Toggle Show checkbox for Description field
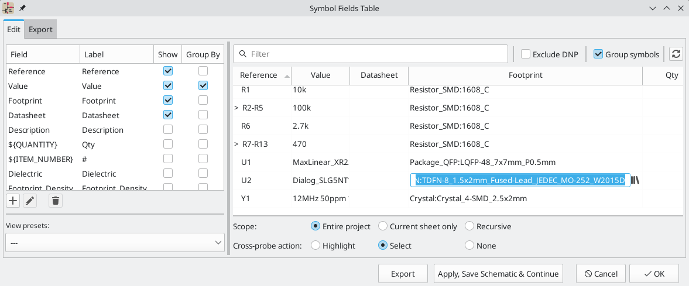This screenshot has width=689, height=286. [168, 129]
